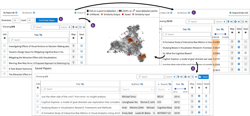Locate 'CogTool-Explorer' on map in Output Similar panel
Screen dimensions: 250x116
point(232,58)
